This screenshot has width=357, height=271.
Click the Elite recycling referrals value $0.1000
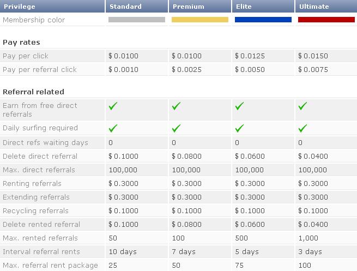250,211
